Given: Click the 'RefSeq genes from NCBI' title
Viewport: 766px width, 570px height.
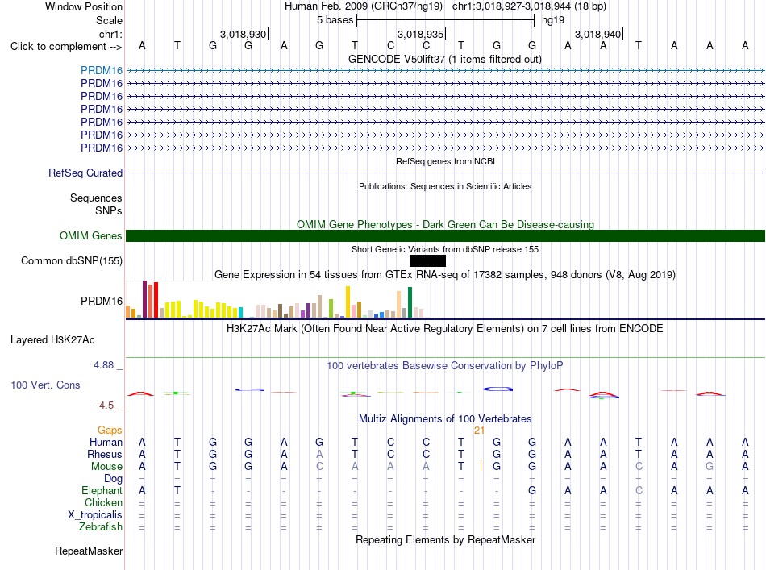Looking at the screenshot, I should click(x=445, y=161).
